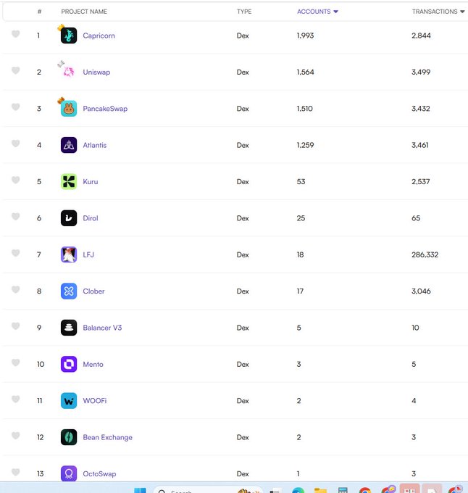468x493 pixels.
Task: Click the # rank column header
Action: click(39, 12)
